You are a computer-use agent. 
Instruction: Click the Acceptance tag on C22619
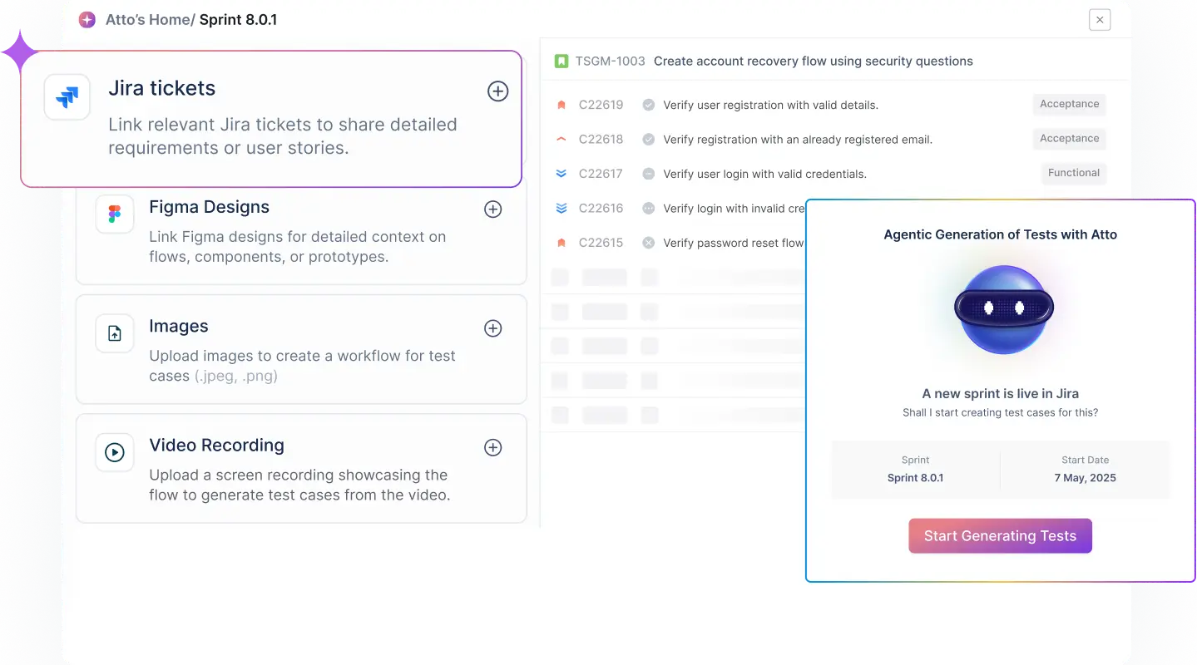coord(1068,104)
